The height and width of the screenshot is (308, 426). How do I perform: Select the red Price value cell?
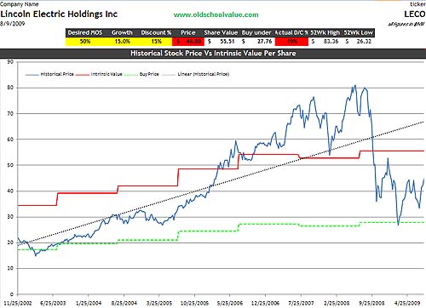[x=188, y=42]
